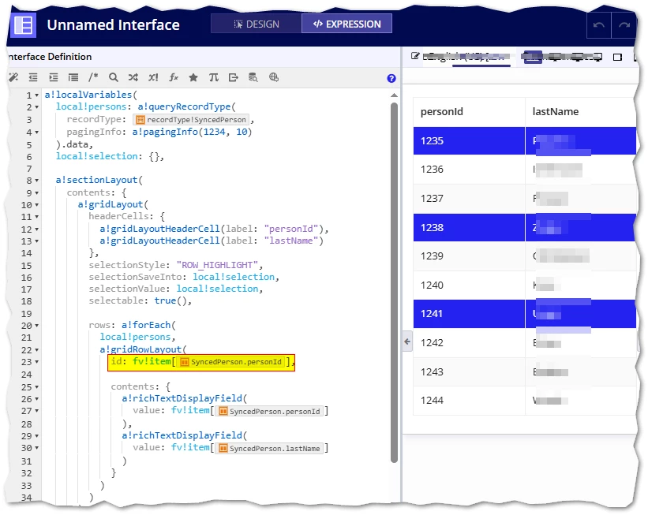Deselect highlighted row 1238

tap(524, 228)
